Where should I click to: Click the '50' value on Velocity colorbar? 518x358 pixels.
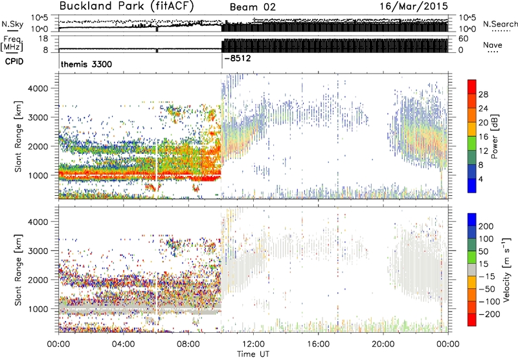click(484, 251)
